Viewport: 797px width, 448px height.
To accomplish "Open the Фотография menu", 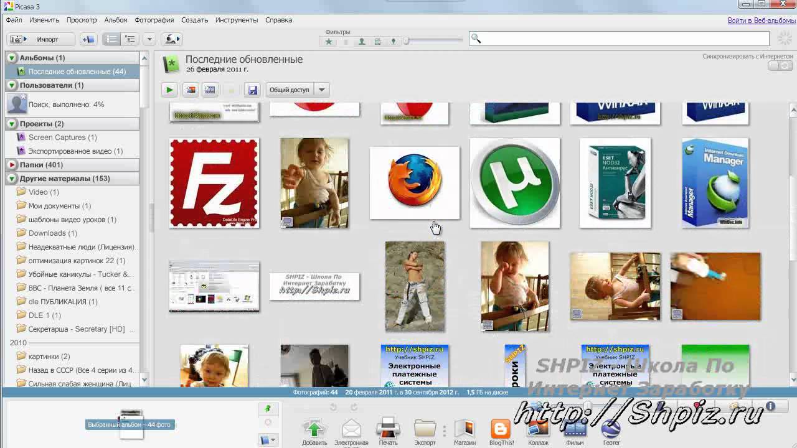I will [154, 20].
